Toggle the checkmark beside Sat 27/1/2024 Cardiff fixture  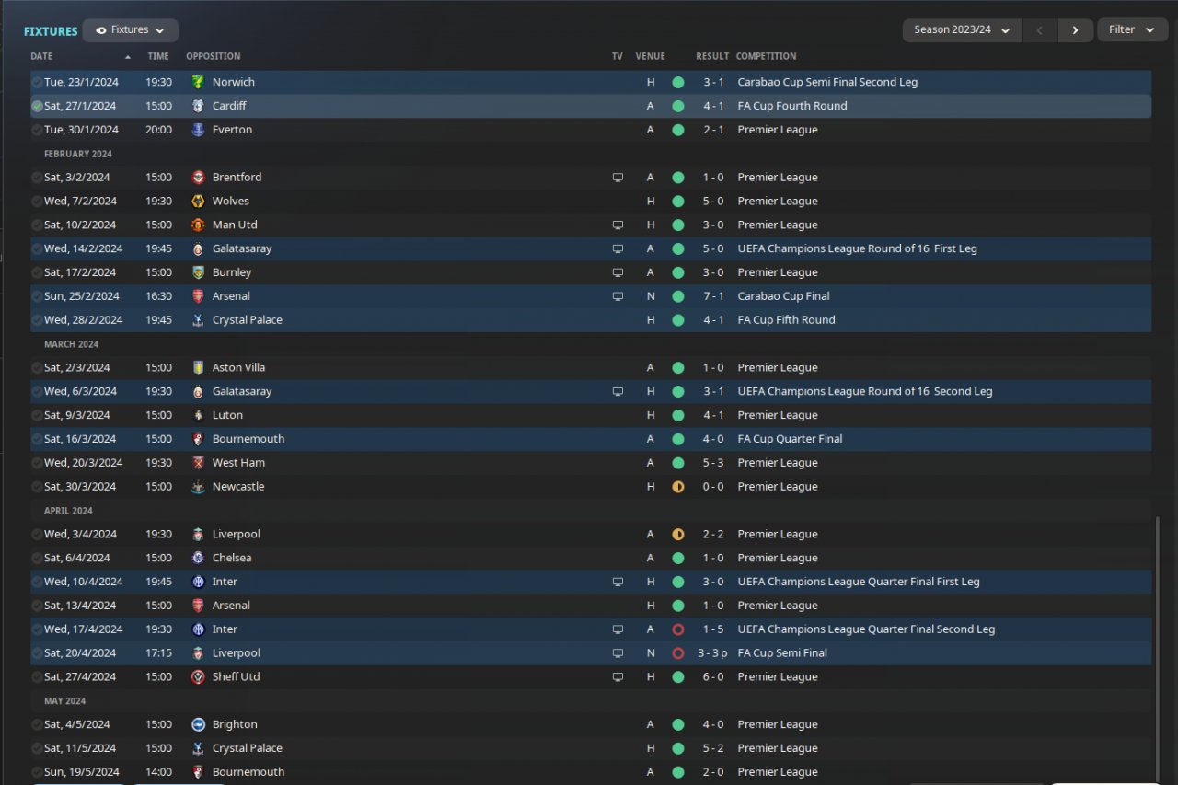point(37,106)
